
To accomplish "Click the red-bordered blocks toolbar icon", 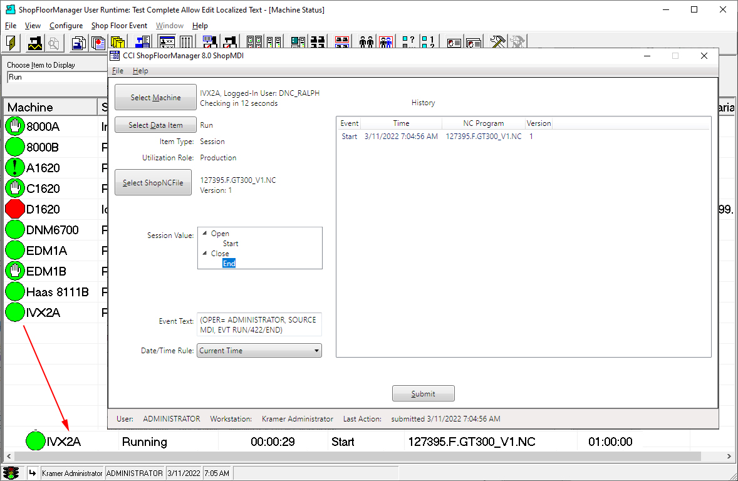I will click(x=341, y=42).
